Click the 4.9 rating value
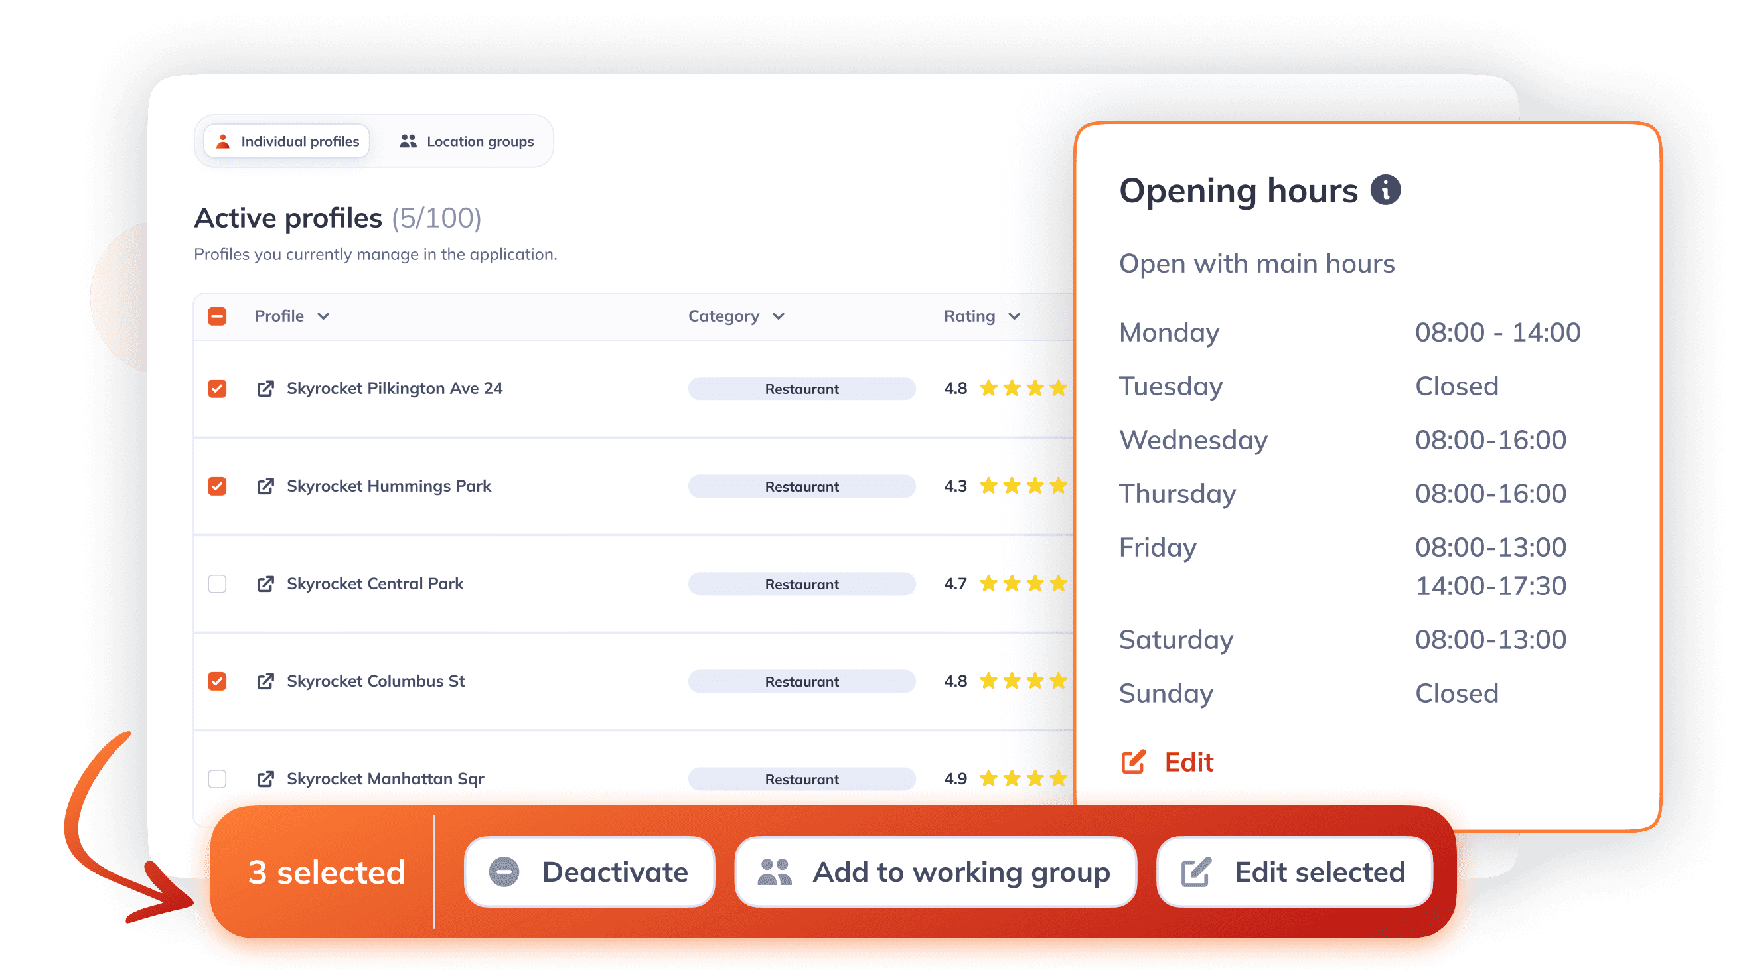The height and width of the screenshot is (976, 1743). point(955,778)
